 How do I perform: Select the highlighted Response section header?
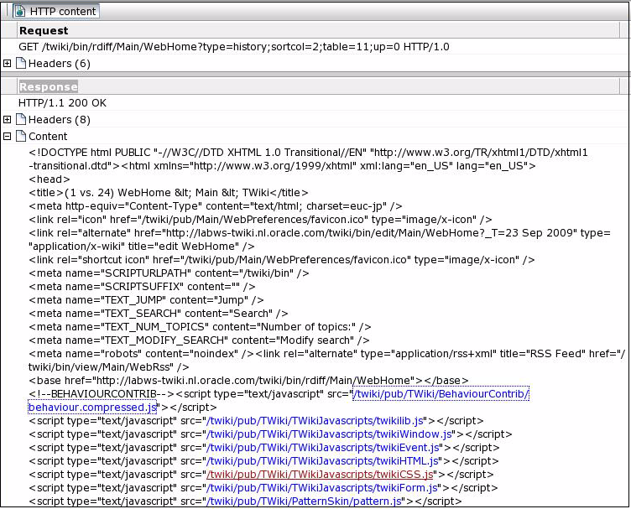(x=49, y=87)
